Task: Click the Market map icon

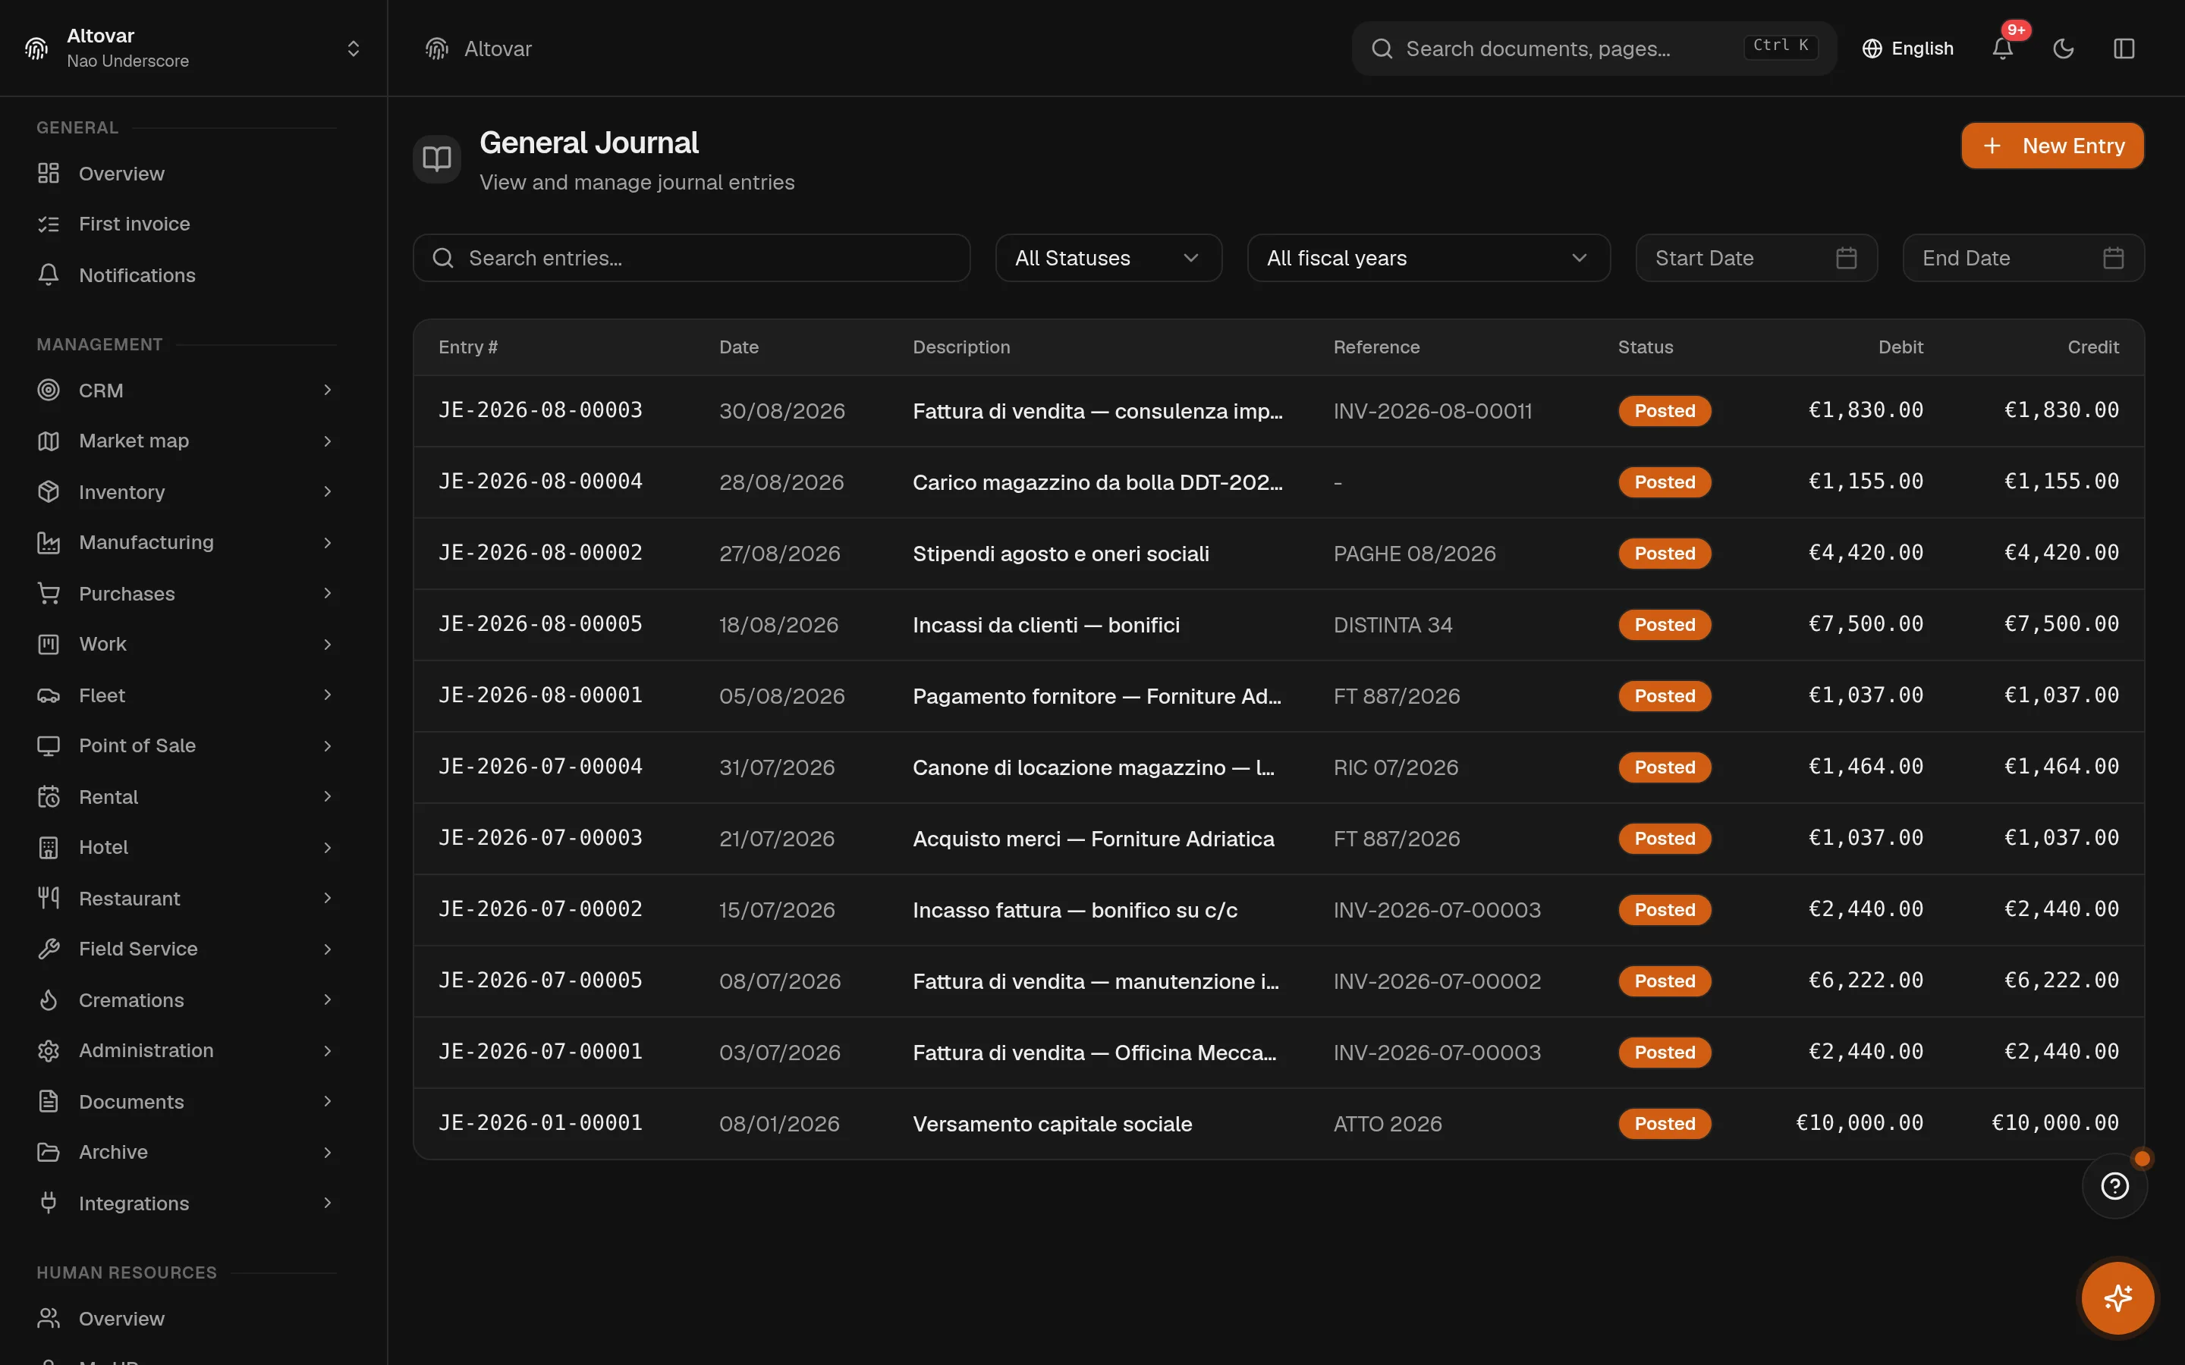Action: point(49,441)
